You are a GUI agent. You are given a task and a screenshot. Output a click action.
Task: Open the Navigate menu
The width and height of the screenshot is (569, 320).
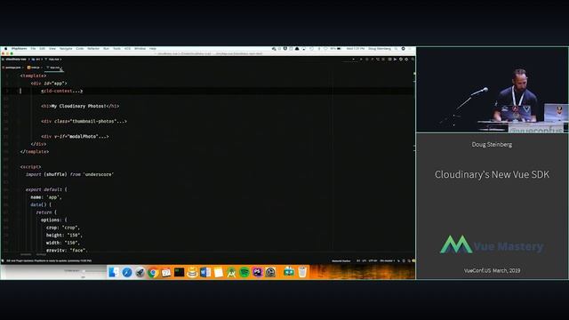click(66, 49)
